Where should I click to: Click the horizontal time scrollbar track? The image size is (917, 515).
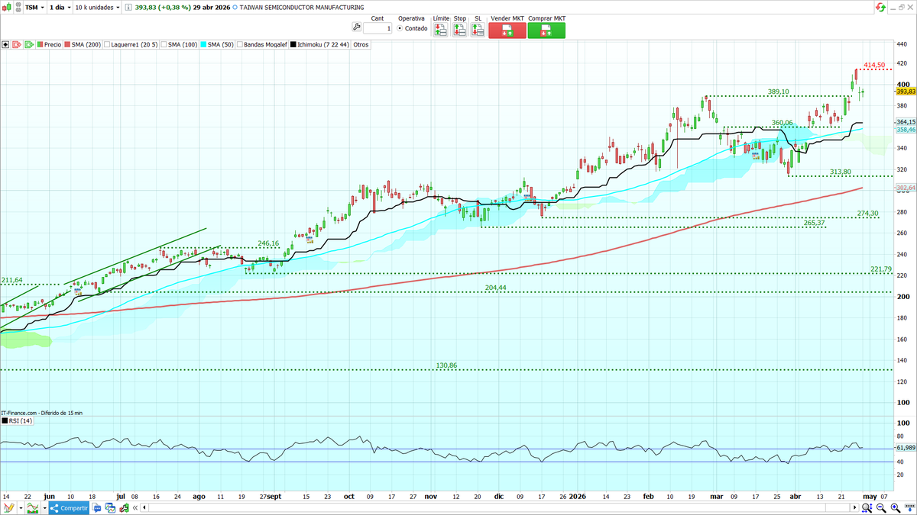point(500,508)
